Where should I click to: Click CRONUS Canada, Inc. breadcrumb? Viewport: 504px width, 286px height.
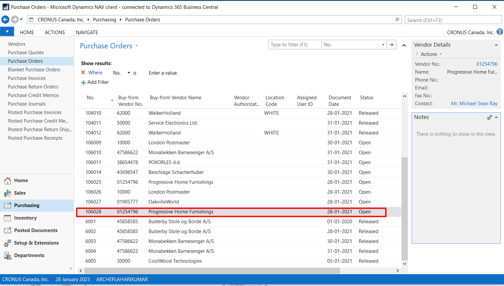[x=61, y=20]
